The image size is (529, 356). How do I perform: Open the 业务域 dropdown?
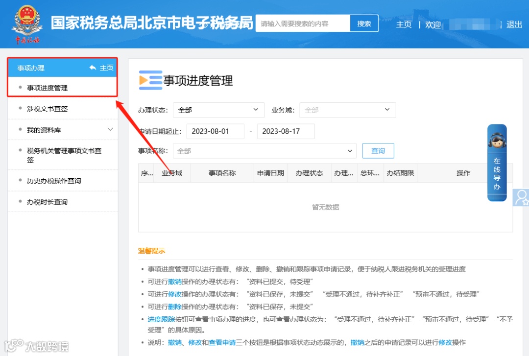click(x=347, y=110)
